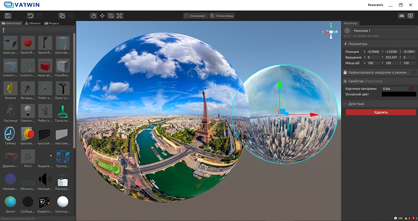The image size is (418, 221).
Task: Click the Duplicate object icon
Action: coord(62,15)
